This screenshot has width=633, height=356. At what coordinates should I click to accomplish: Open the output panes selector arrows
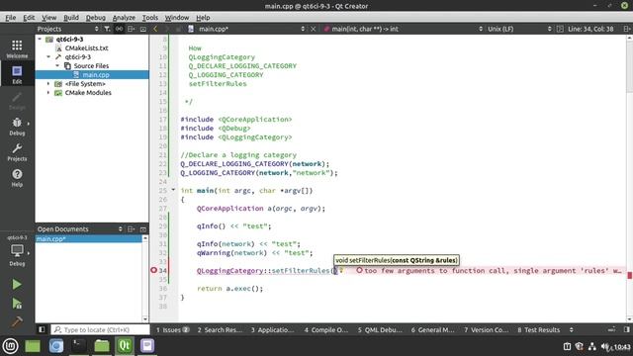(x=572, y=329)
